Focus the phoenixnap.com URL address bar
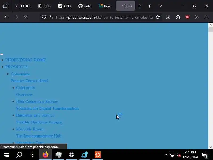This screenshot has width=213, height=160. (x=104, y=17)
